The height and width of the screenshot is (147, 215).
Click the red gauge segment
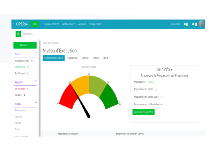(x=68, y=97)
